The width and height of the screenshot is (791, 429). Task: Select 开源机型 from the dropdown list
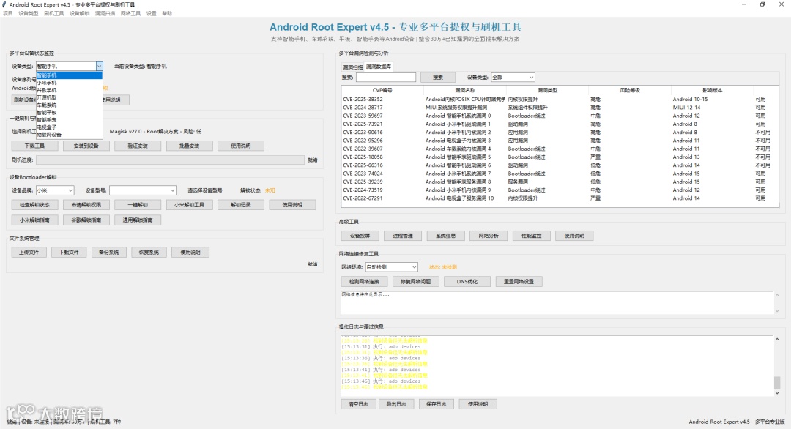[x=69, y=97]
